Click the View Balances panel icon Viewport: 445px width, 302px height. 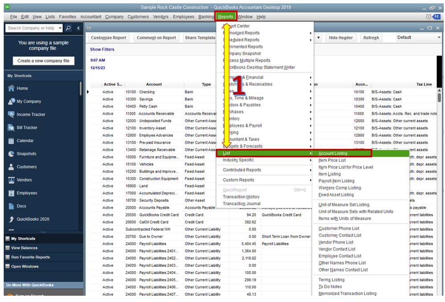click(x=8, y=248)
